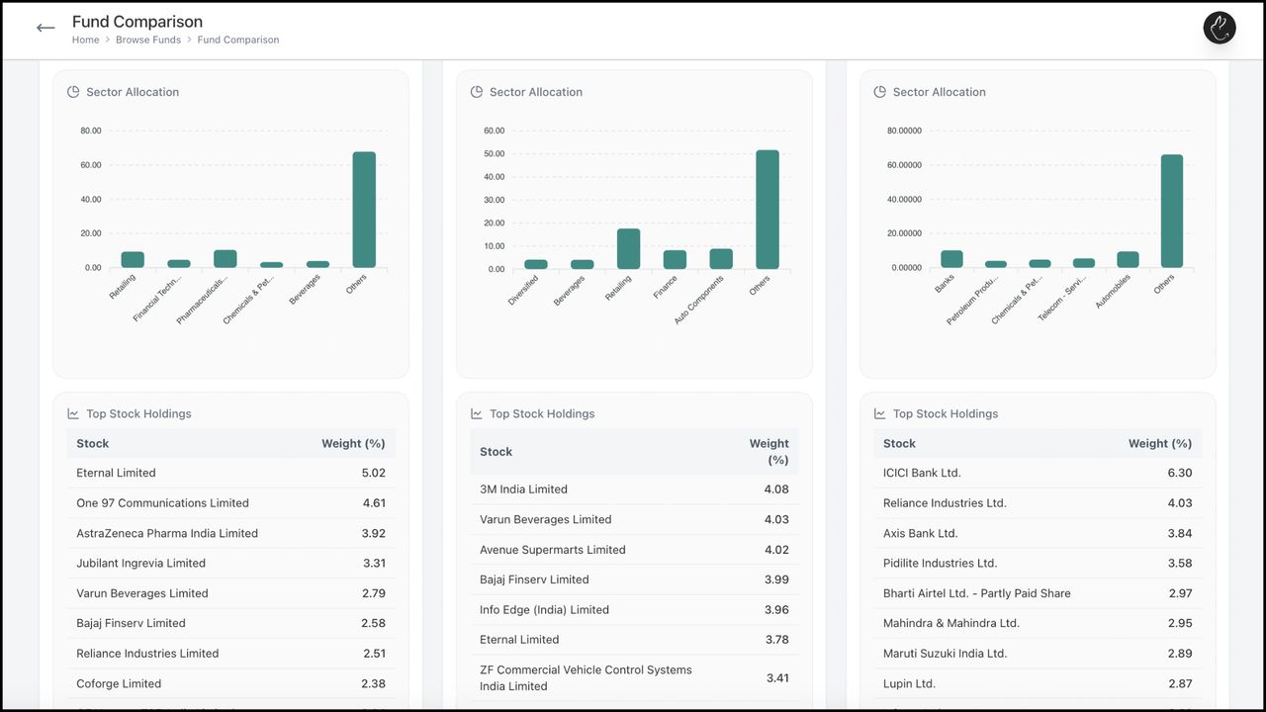Screen dimensions: 1266x712
Task: Click the Fund Comparison breadcrumb entry
Action: [237, 40]
